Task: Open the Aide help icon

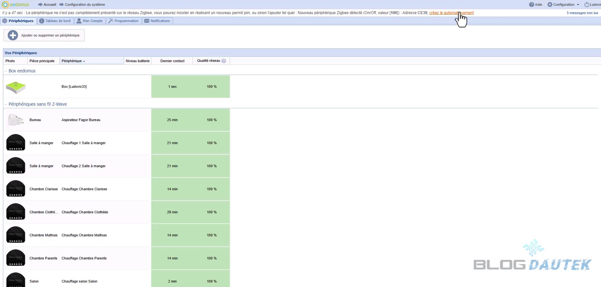Action: tap(531, 4)
